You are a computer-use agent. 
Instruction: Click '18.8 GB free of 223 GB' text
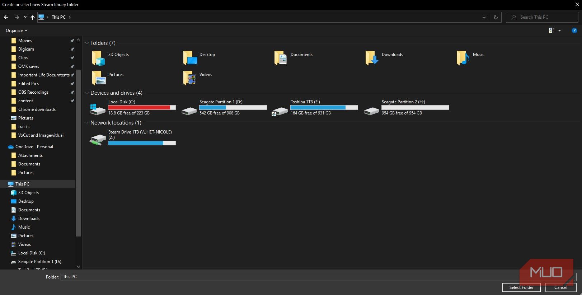(129, 113)
